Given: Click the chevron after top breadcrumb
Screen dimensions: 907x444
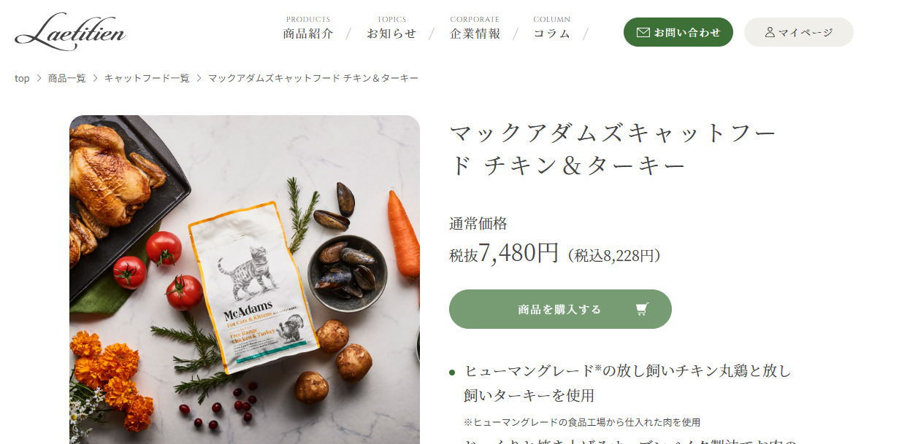Looking at the screenshot, I should tap(39, 78).
